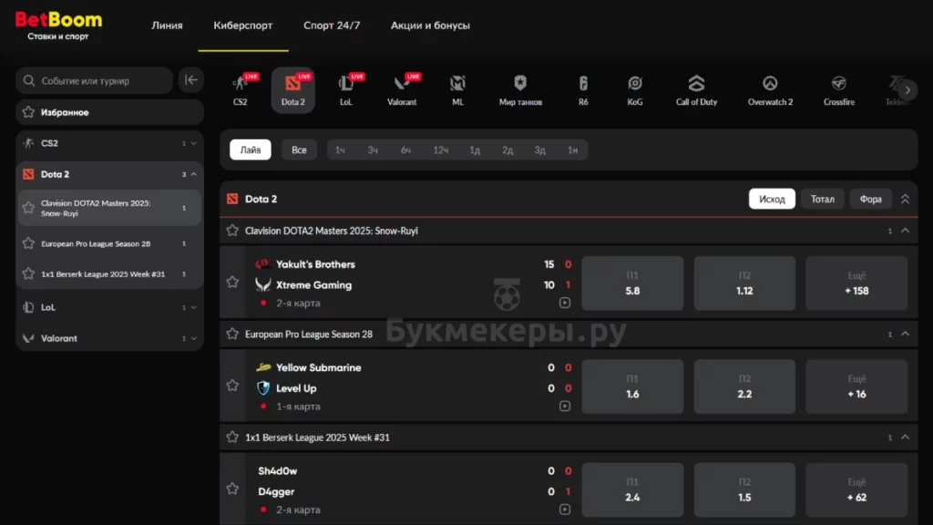Open stream for Yakult's Brothers match
Screen dimensions: 933x525
(565, 303)
